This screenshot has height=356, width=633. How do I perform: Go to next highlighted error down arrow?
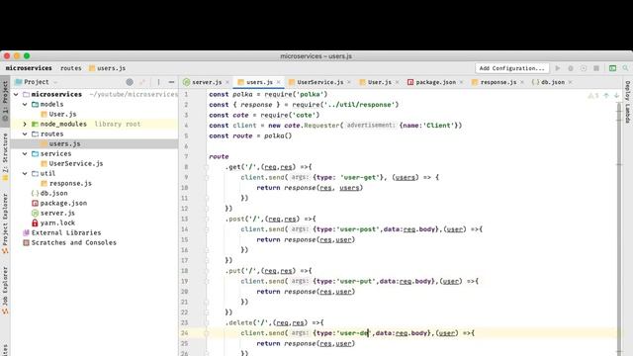tap(616, 96)
